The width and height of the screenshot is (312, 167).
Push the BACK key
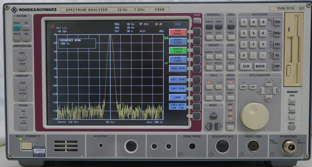click(x=260, y=66)
